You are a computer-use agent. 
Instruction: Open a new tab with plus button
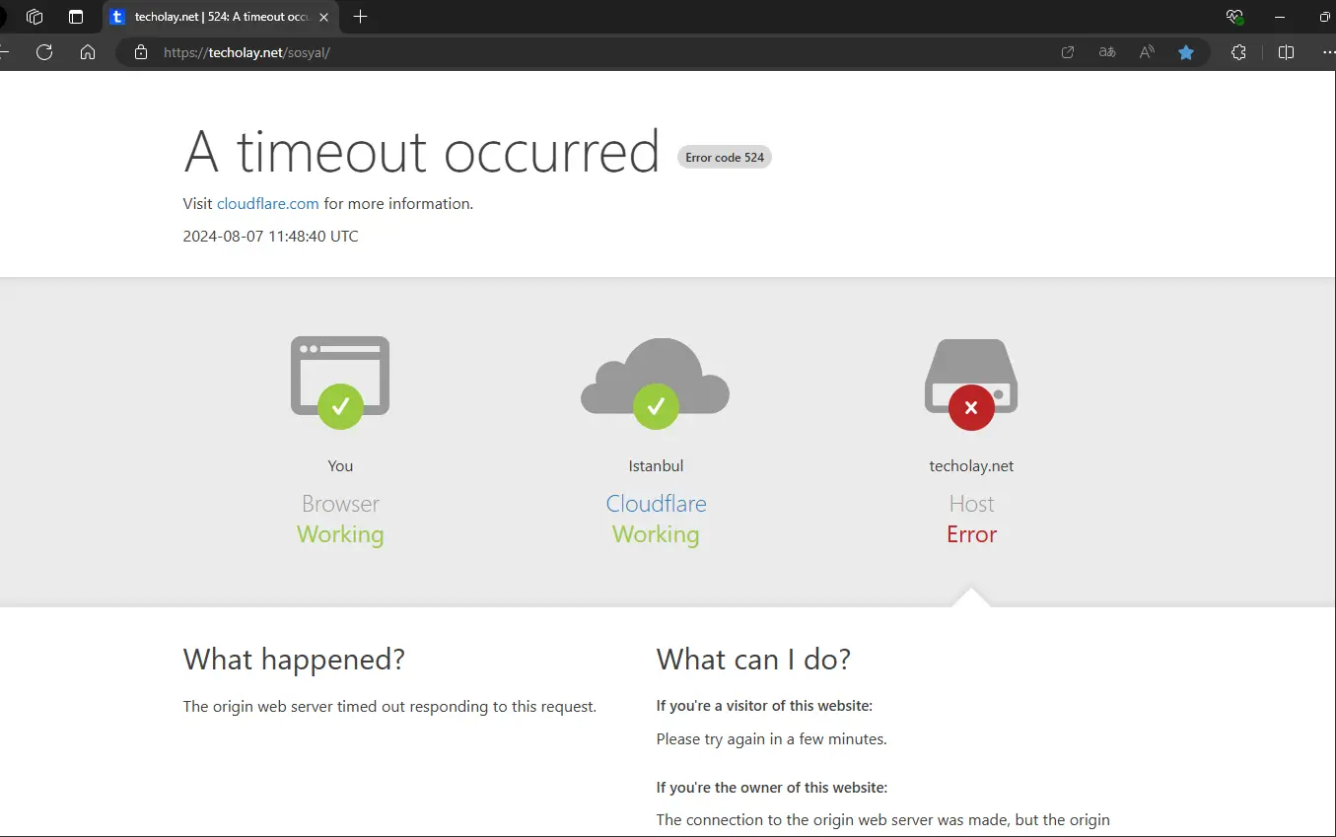360,17
